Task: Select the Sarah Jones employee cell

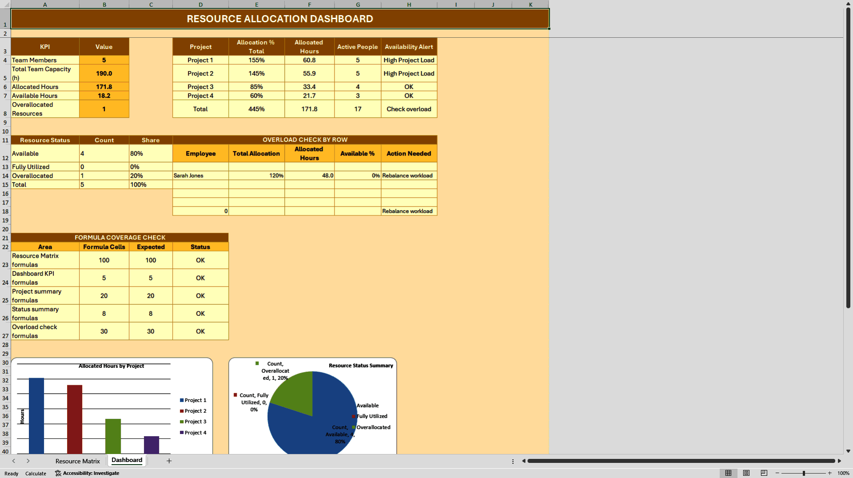Action: pos(200,175)
